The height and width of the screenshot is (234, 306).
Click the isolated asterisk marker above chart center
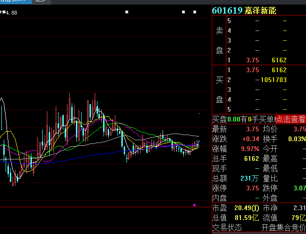127,12
